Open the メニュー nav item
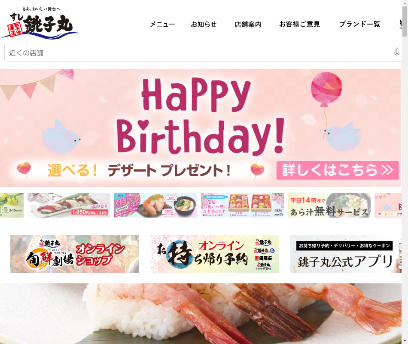 point(162,24)
